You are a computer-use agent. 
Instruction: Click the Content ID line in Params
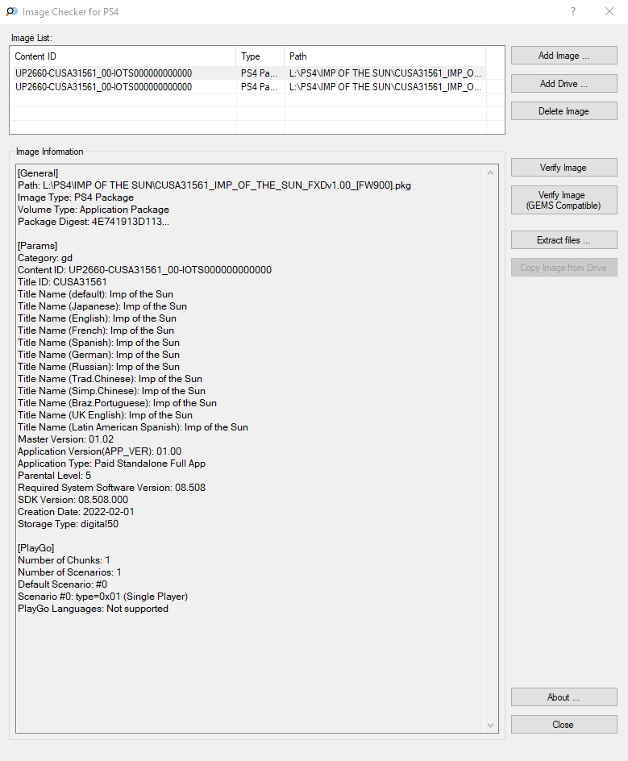pos(144,270)
